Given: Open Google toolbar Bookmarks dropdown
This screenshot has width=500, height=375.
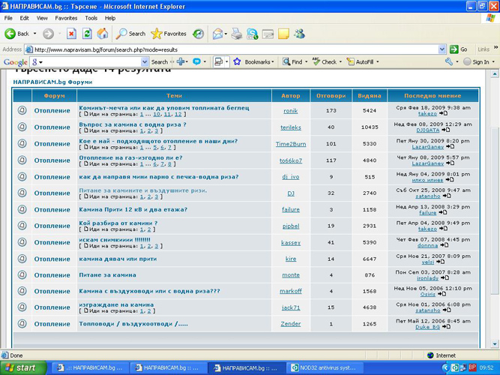Looking at the screenshot, I should pyautogui.click(x=259, y=62).
